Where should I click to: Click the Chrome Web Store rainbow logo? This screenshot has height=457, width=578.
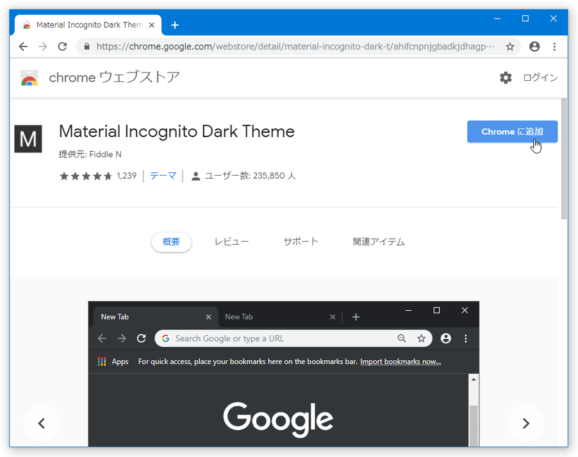[29, 78]
